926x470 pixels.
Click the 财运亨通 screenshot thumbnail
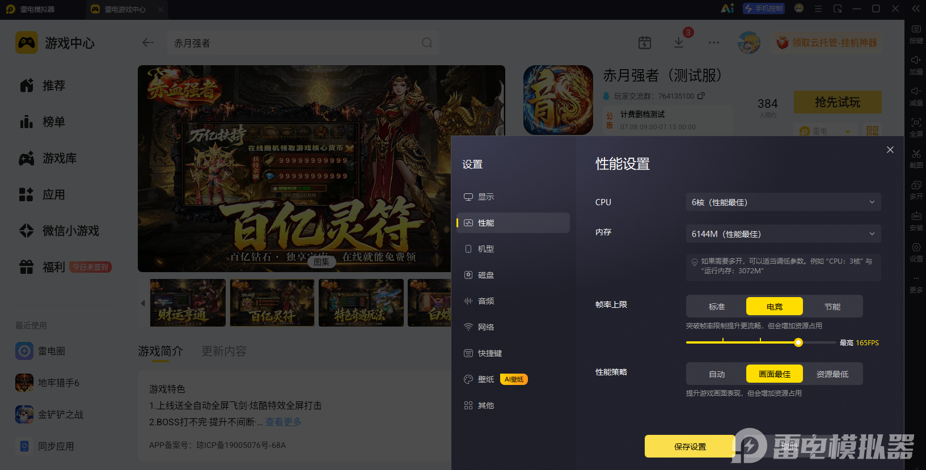click(188, 303)
